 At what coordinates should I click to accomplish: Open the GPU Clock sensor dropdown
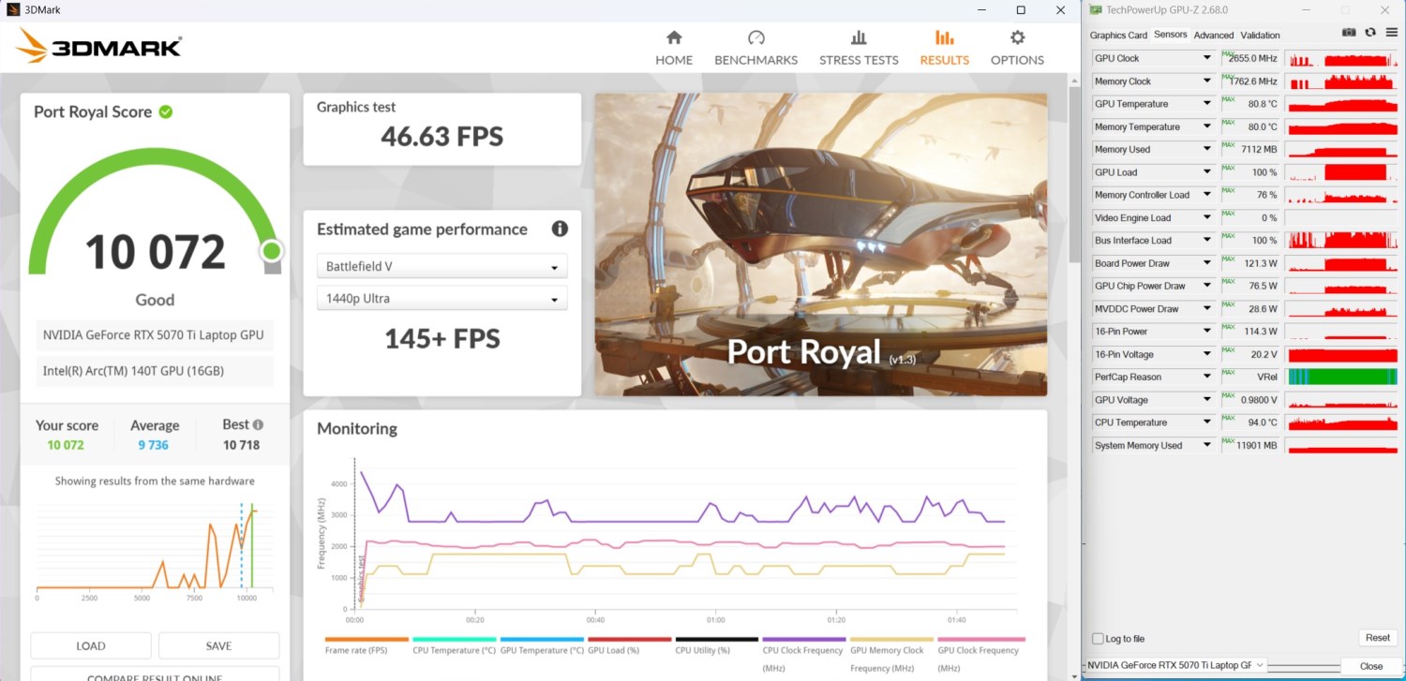click(1207, 58)
